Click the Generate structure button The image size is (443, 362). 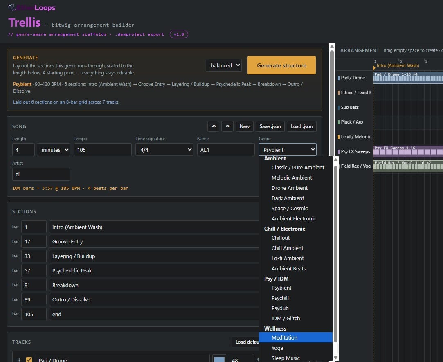coord(281,65)
